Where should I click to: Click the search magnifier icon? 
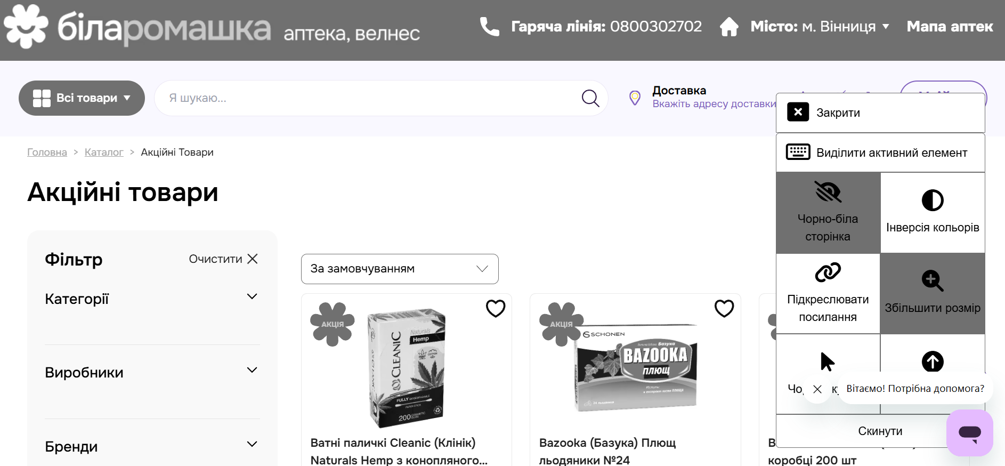pos(590,98)
